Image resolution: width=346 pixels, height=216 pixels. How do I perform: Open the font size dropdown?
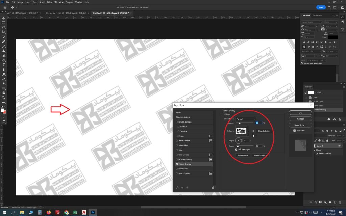[x=316, y=26]
